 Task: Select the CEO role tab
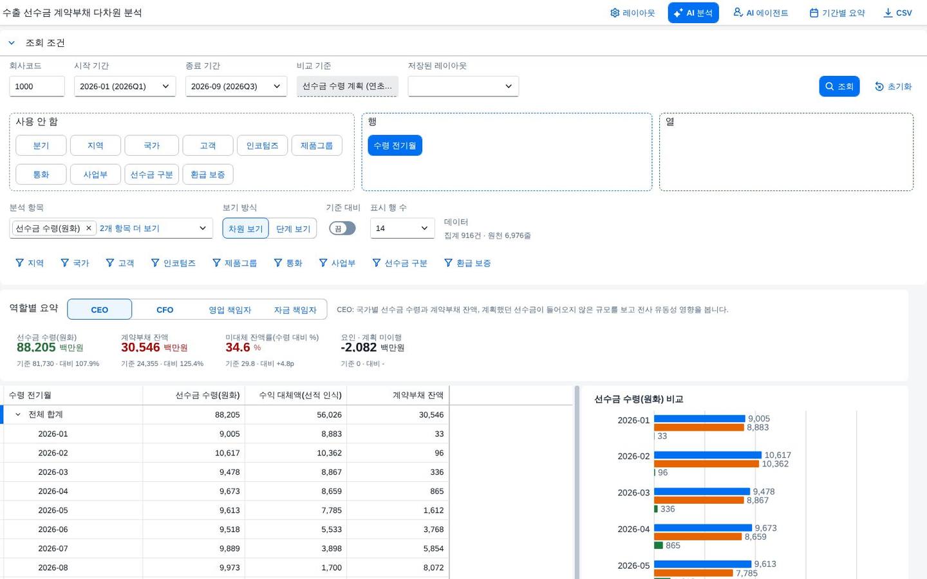pos(100,309)
